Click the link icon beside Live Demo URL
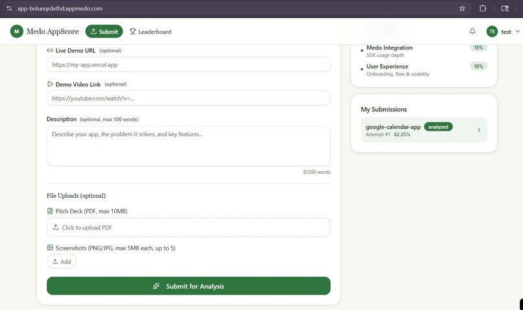This screenshot has height=310, width=523. point(50,51)
